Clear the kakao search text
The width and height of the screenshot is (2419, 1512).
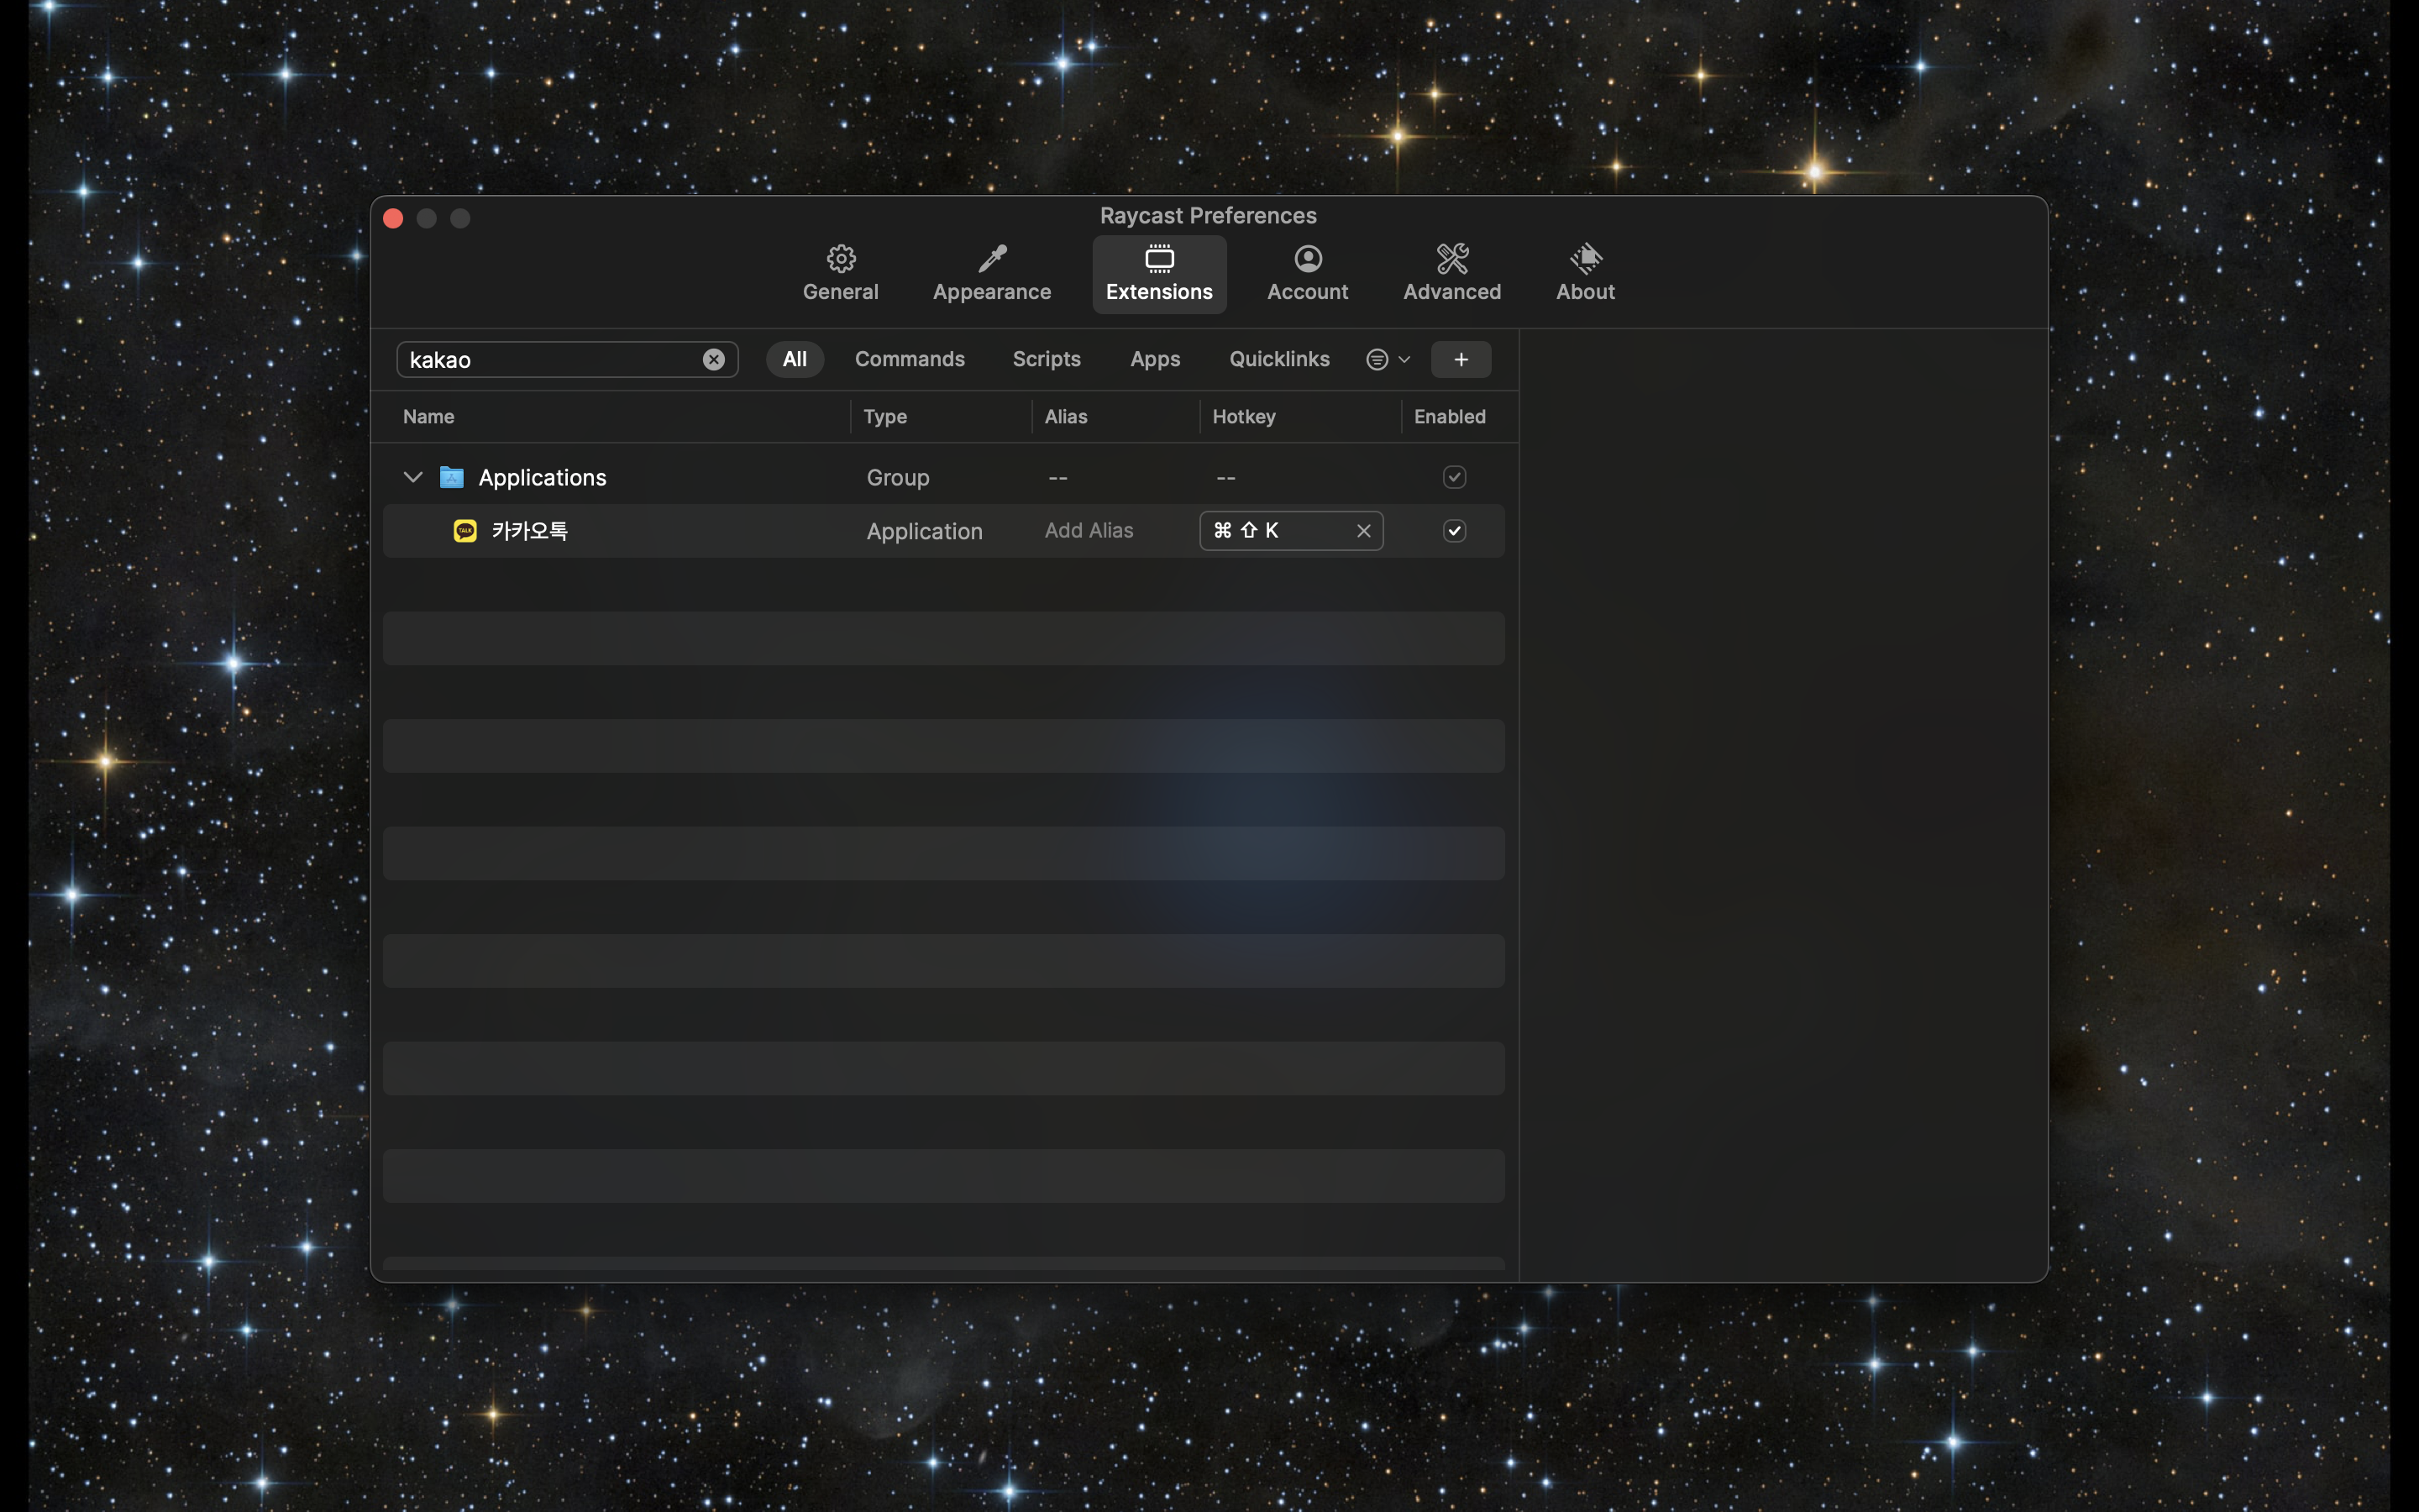(713, 360)
